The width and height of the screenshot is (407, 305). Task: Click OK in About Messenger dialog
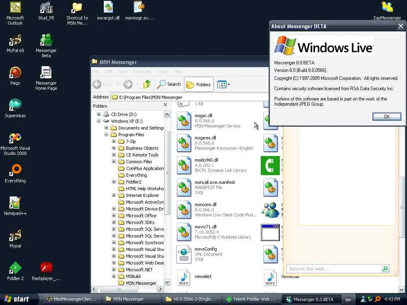(x=387, y=116)
